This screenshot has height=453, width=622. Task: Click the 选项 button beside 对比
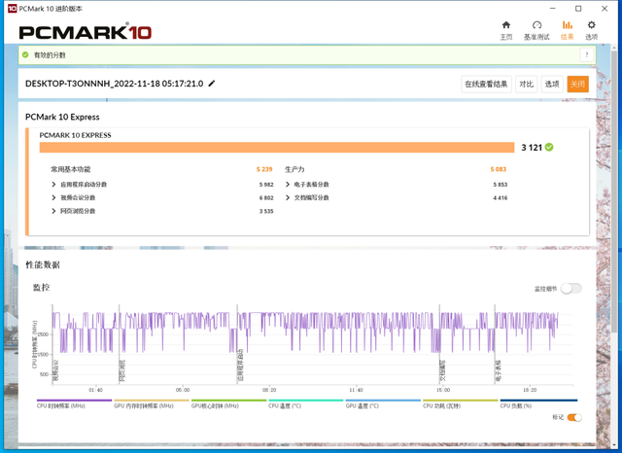coord(552,85)
